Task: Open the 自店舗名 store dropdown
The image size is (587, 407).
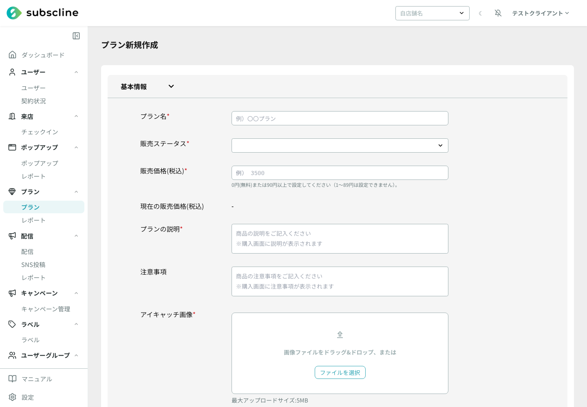Action: tap(433, 13)
